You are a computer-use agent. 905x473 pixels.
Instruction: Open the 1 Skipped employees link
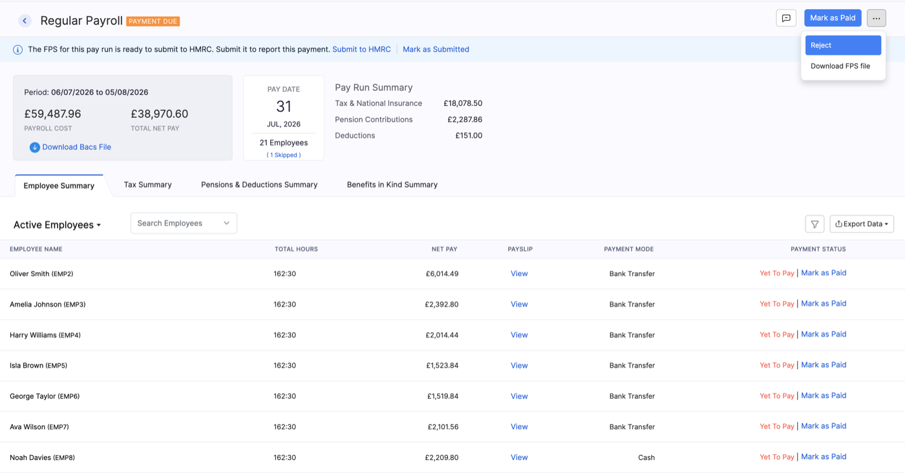[284, 155]
